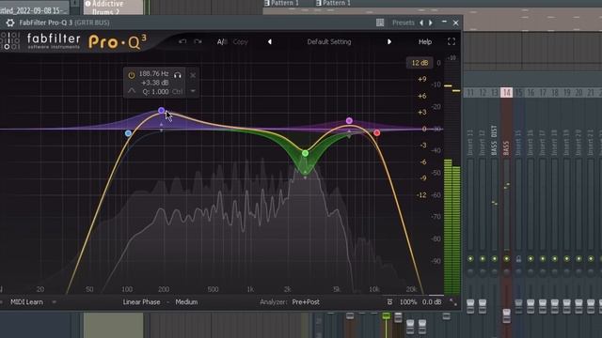Open the FabFilter plugin options gear
602x338 pixels.
point(10,23)
